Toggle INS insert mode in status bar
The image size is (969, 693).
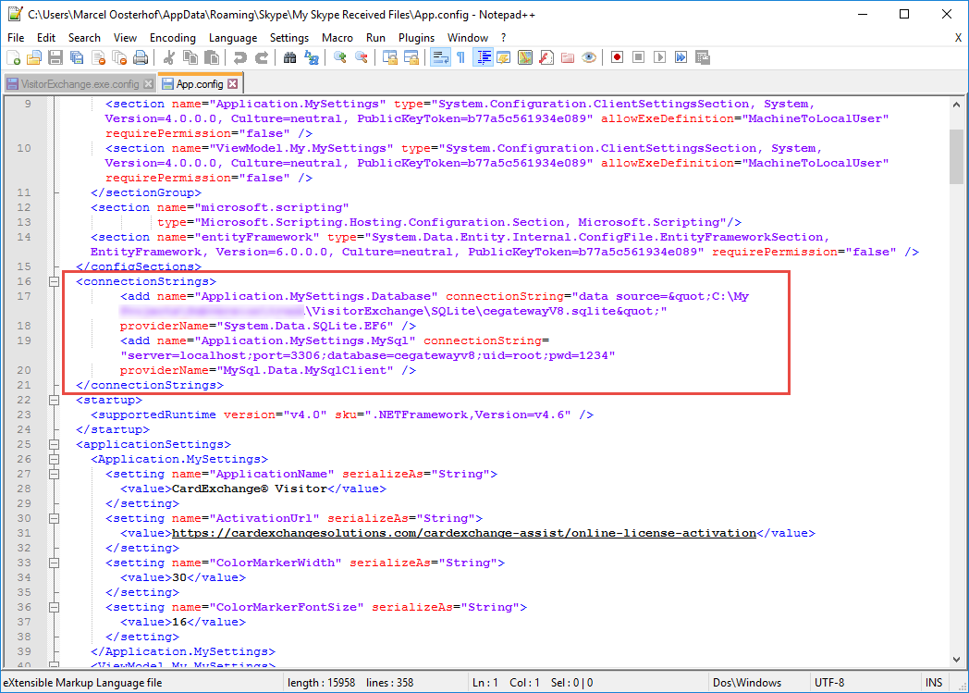click(933, 683)
